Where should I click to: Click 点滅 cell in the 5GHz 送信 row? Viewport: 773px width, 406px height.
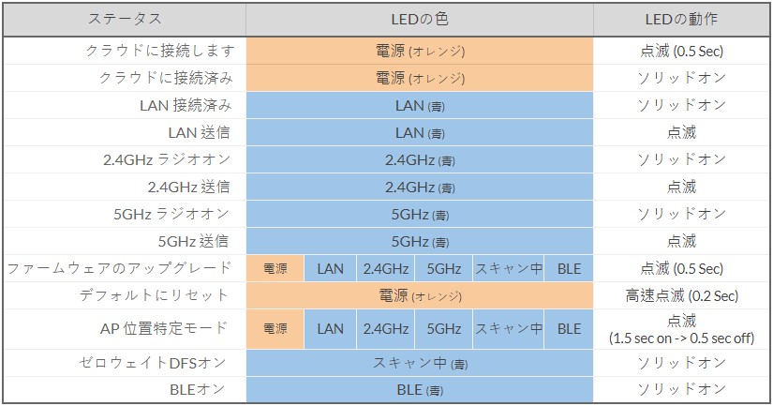click(681, 241)
